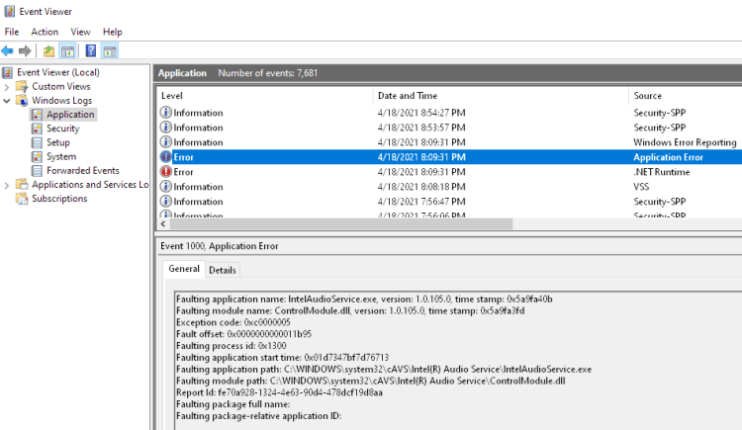Expand the Custom Views node

8,87
